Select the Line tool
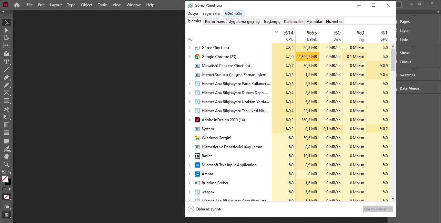The height and width of the screenshot is (223, 441). click(x=6, y=70)
